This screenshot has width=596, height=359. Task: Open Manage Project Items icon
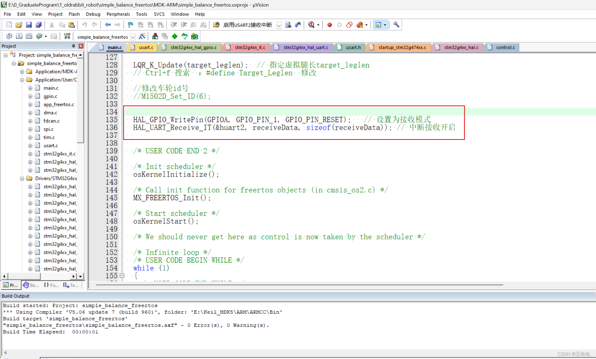point(155,36)
